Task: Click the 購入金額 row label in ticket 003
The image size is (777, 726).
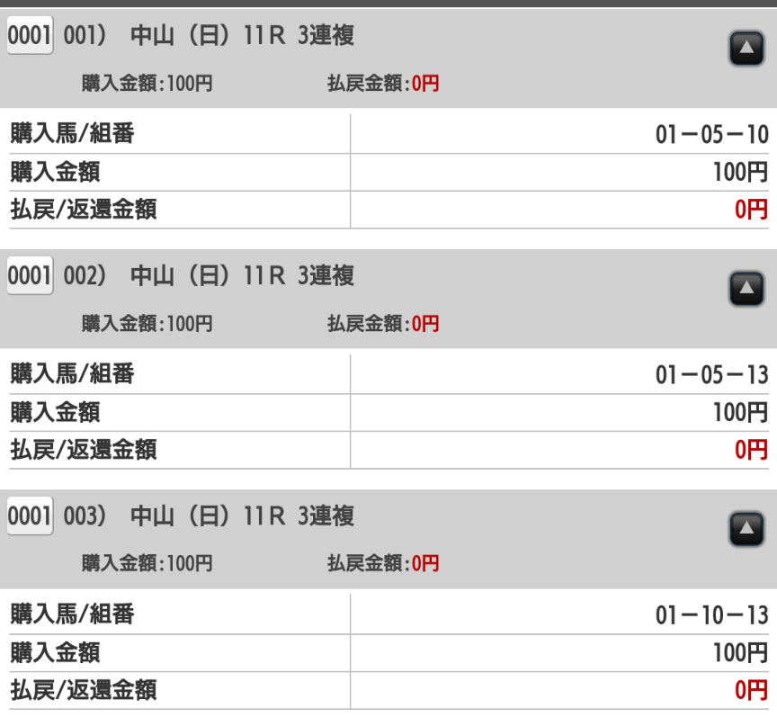Action: coord(55,653)
